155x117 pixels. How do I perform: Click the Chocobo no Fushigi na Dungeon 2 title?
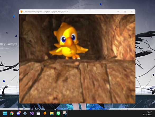pos(46,12)
